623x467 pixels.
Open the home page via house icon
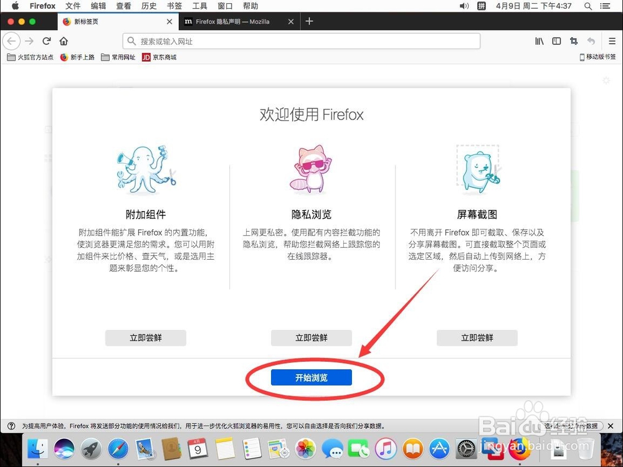coord(64,41)
